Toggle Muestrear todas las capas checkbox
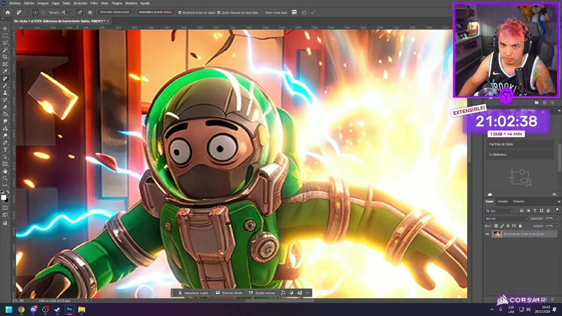The image size is (562, 316). click(x=180, y=12)
